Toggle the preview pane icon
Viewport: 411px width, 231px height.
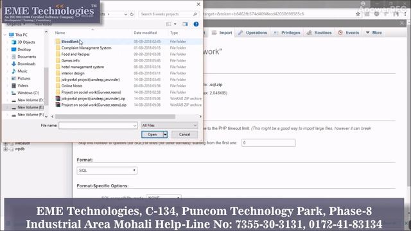pos(185,24)
